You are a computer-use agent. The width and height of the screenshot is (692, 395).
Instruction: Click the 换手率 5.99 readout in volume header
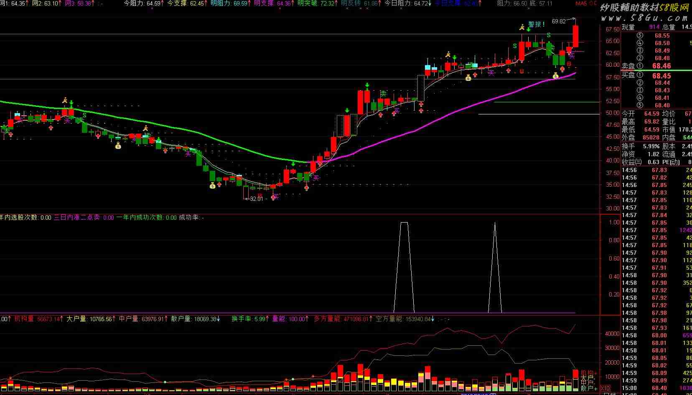(249, 319)
